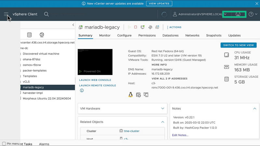This screenshot has height=146, width=260.
Task: Switch to the Configure tab
Action: 124,35
